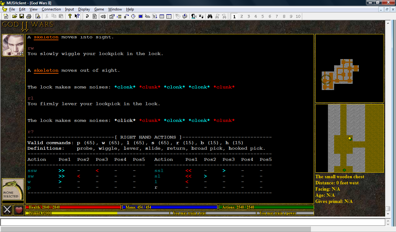This screenshot has width=396, height=232.
Task: Open the View menu
Action: [x=33, y=9]
